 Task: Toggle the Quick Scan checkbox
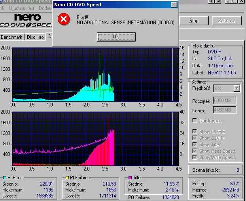pyautogui.click(x=195, y=121)
